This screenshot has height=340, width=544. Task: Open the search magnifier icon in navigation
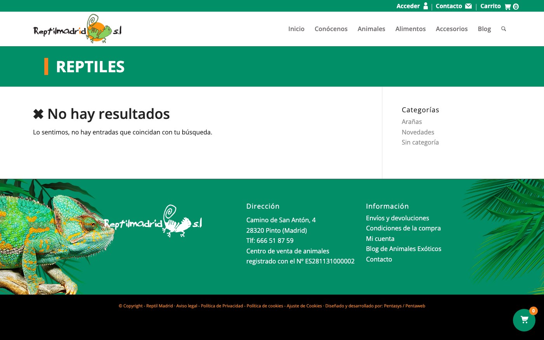[x=504, y=29]
